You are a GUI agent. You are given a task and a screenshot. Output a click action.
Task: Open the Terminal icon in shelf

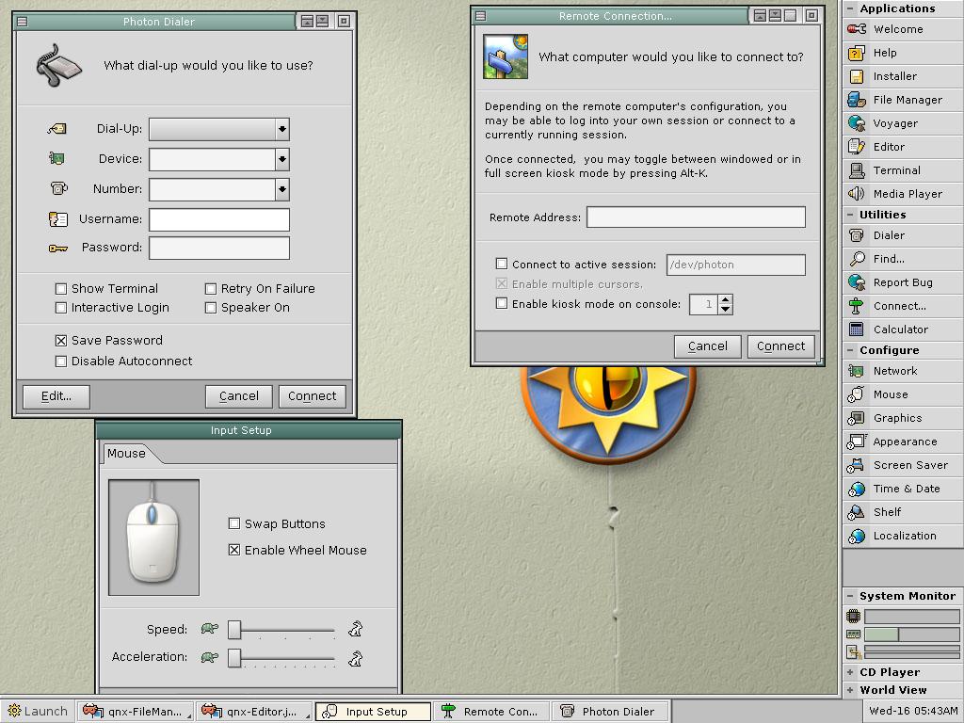[x=857, y=170]
